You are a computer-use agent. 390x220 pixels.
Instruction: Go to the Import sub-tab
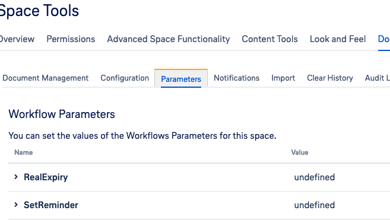[x=283, y=78]
